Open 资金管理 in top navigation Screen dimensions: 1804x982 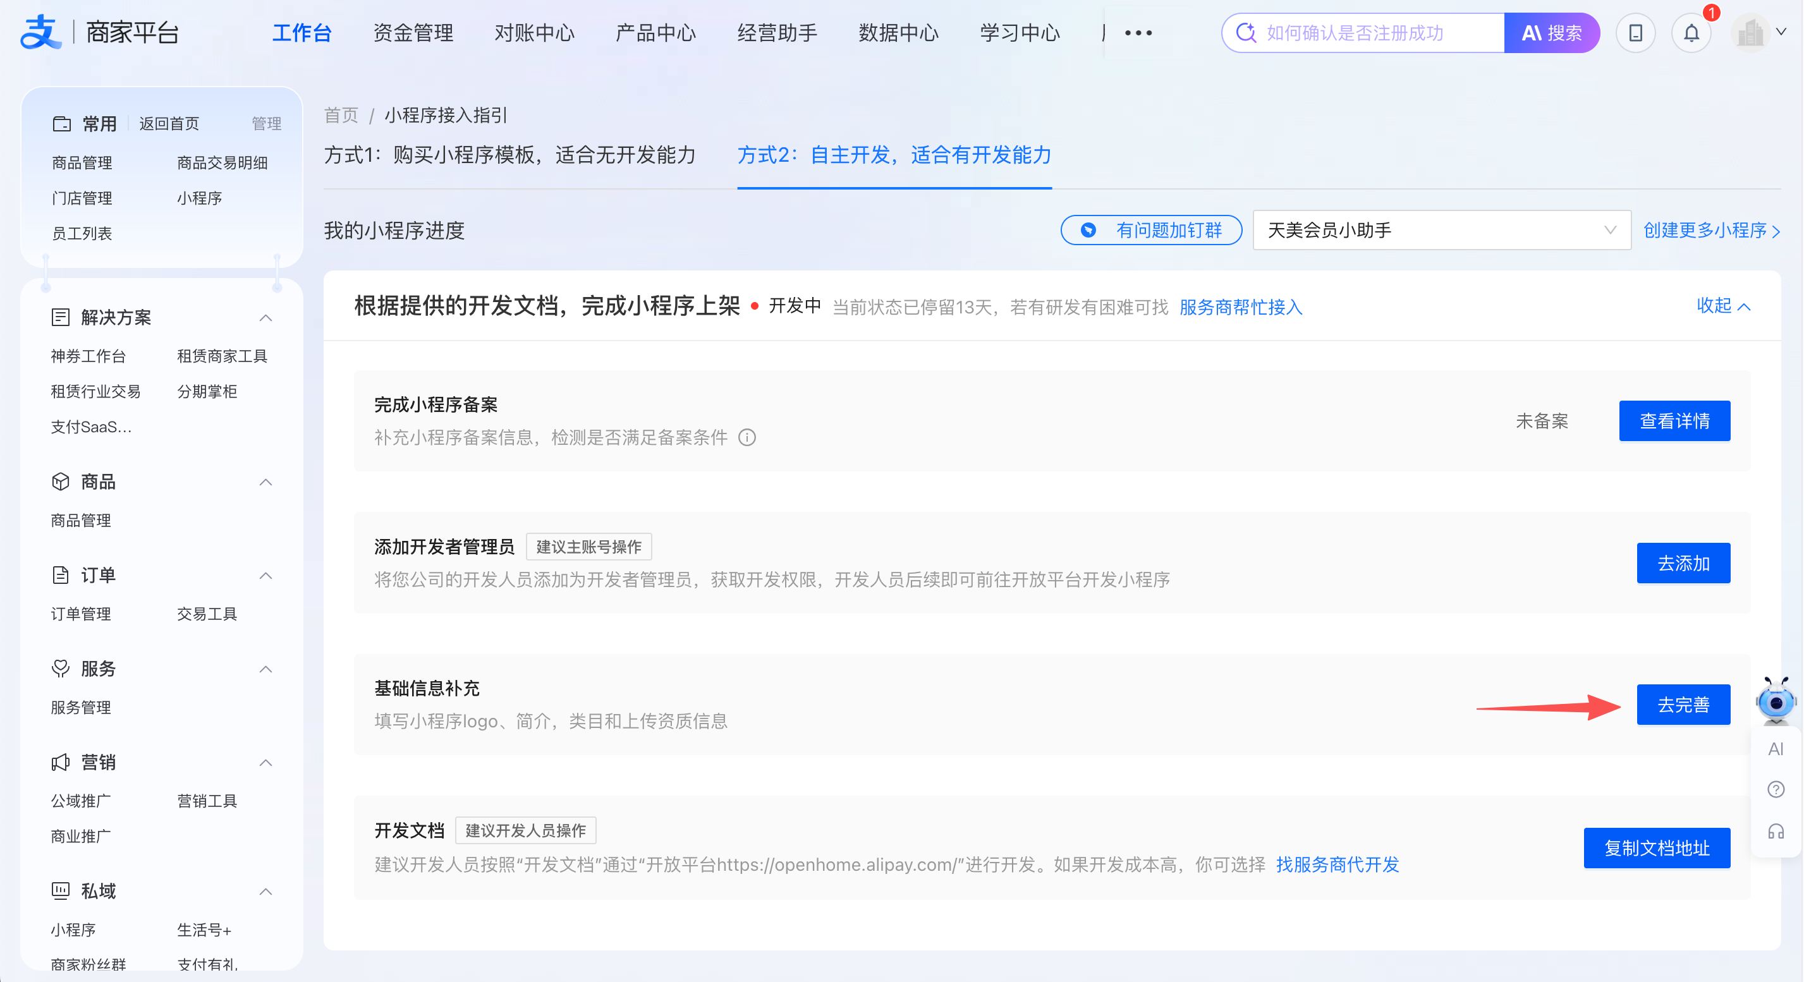click(413, 33)
